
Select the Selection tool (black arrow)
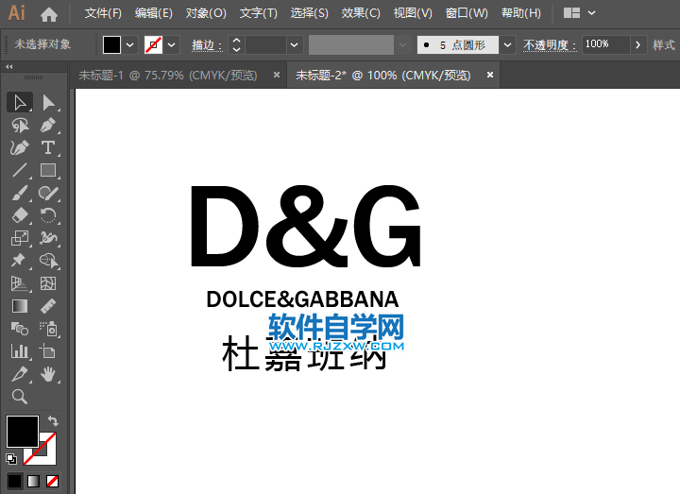(x=20, y=103)
